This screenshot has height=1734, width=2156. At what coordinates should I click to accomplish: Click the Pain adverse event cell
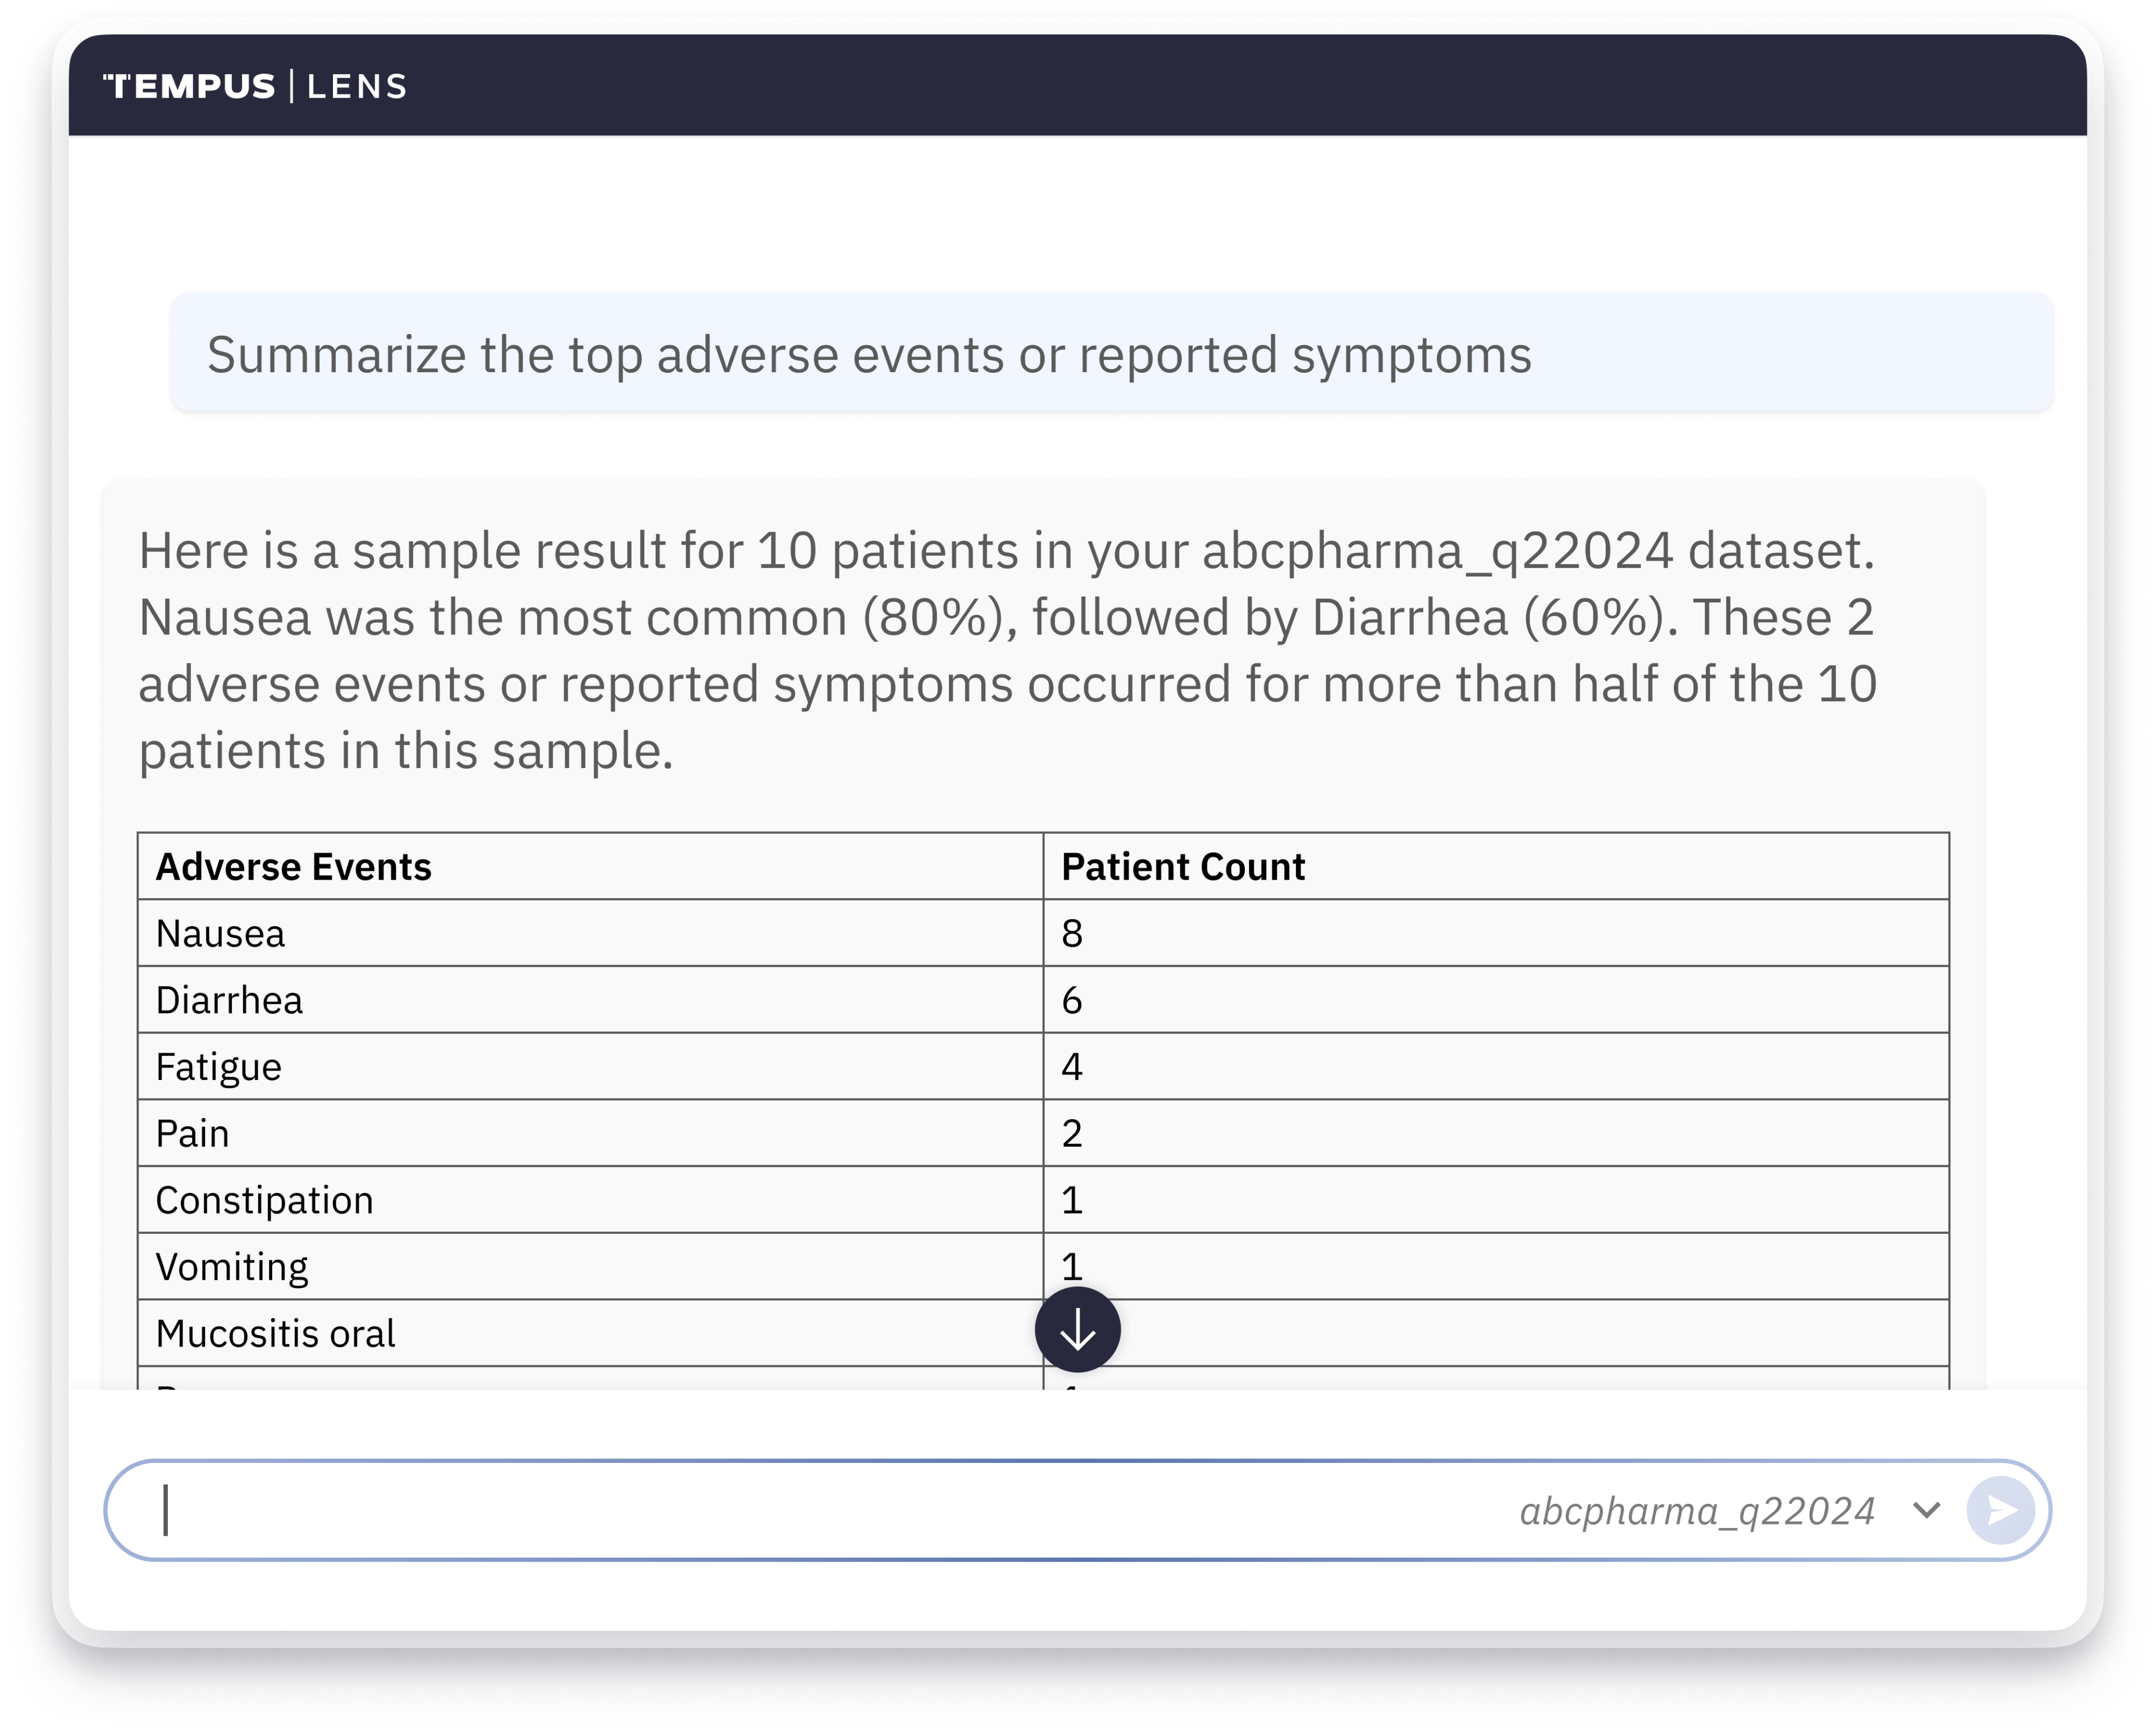coord(590,1133)
